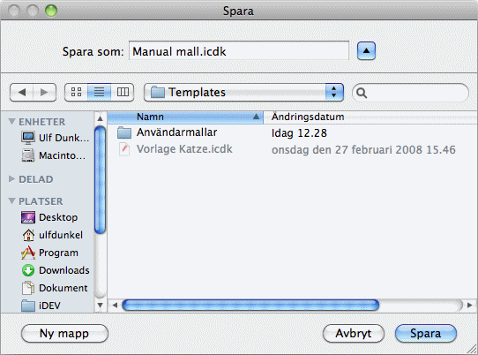This screenshot has height=355, width=478.
Task: Switch to icon view mode
Action: [x=76, y=92]
